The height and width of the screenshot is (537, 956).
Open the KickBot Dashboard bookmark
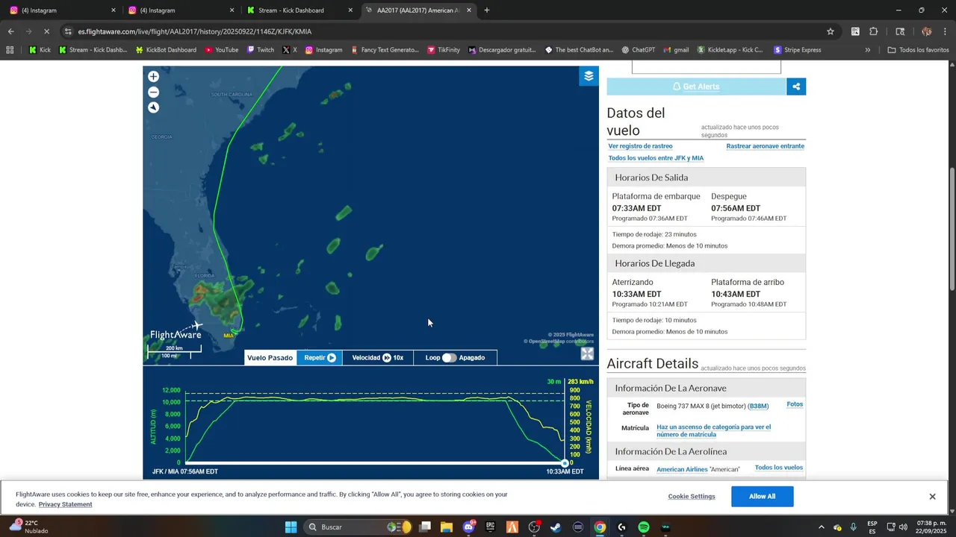coord(166,50)
